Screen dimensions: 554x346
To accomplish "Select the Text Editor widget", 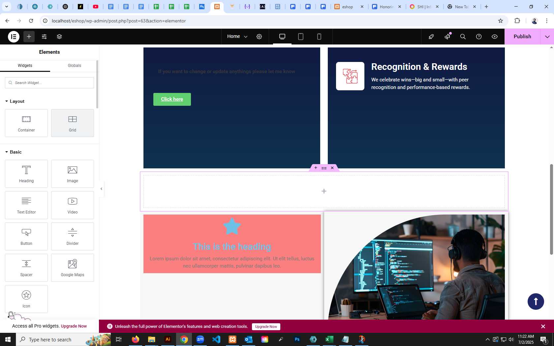I will (26, 205).
